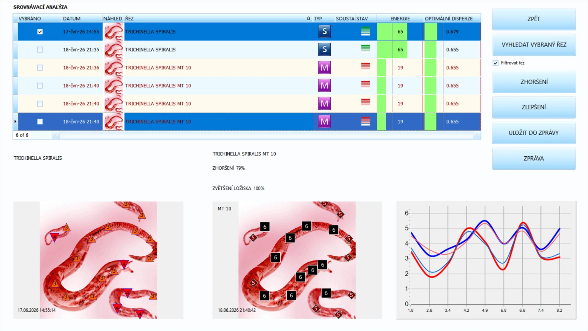Click the left arrow of the table's horizontal scrollbar

coord(56,135)
